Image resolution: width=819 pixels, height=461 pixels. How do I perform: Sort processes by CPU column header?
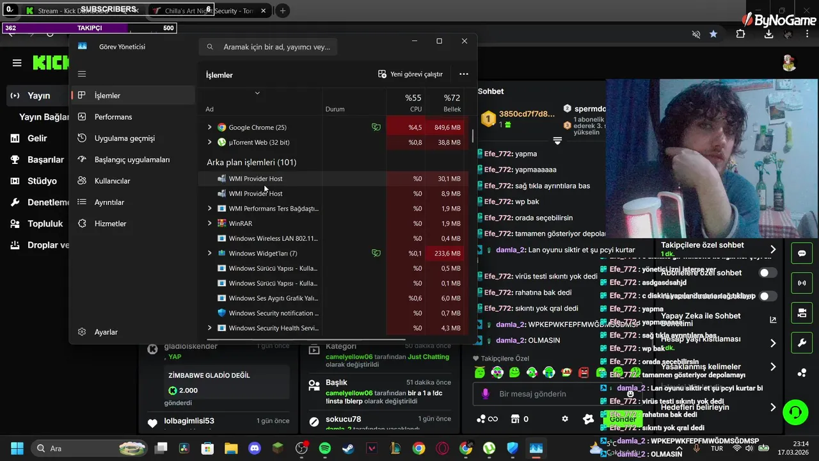tap(406, 102)
